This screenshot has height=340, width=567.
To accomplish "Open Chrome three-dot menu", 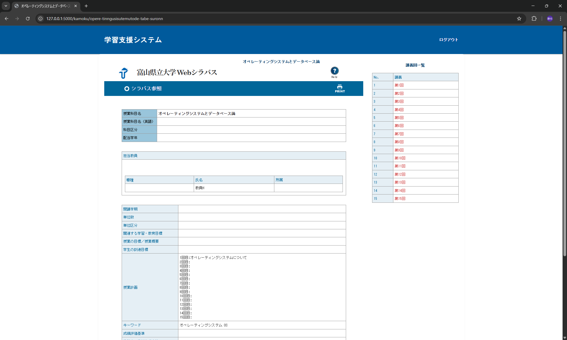I will 561,19.
